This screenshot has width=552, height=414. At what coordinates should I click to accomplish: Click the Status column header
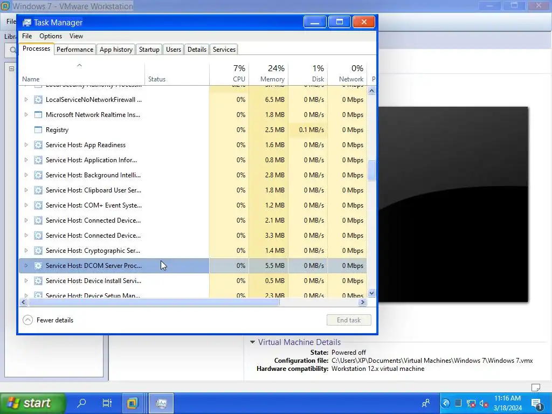tap(177, 73)
